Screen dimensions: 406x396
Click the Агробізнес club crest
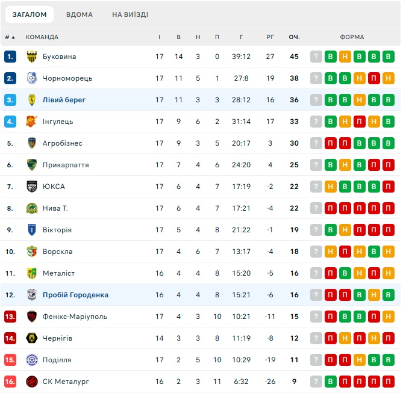32,143
